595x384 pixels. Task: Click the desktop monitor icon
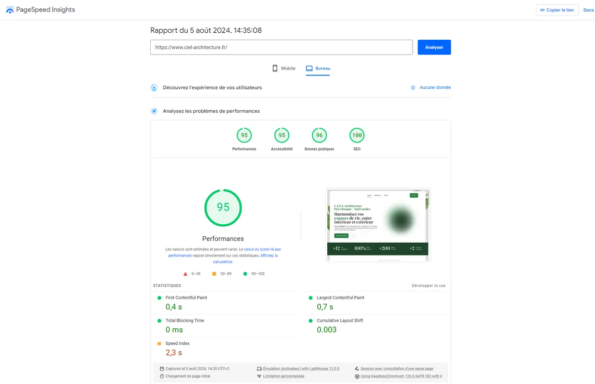click(309, 68)
